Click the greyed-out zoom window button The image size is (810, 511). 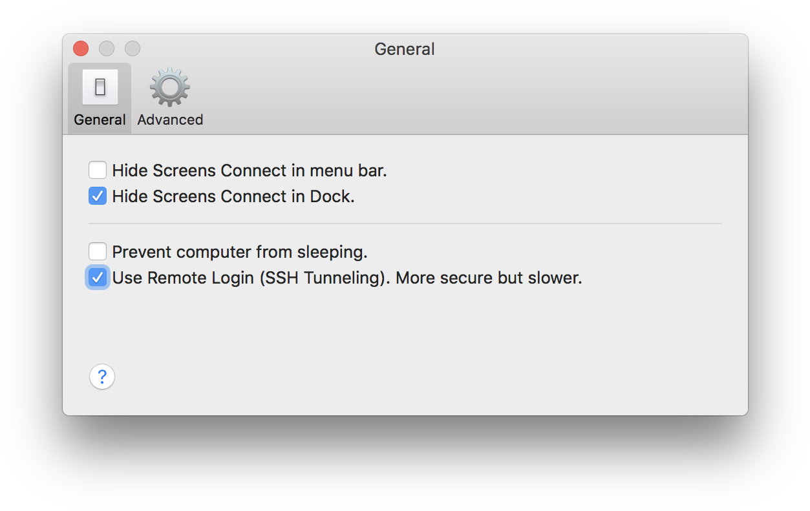pos(133,48)
